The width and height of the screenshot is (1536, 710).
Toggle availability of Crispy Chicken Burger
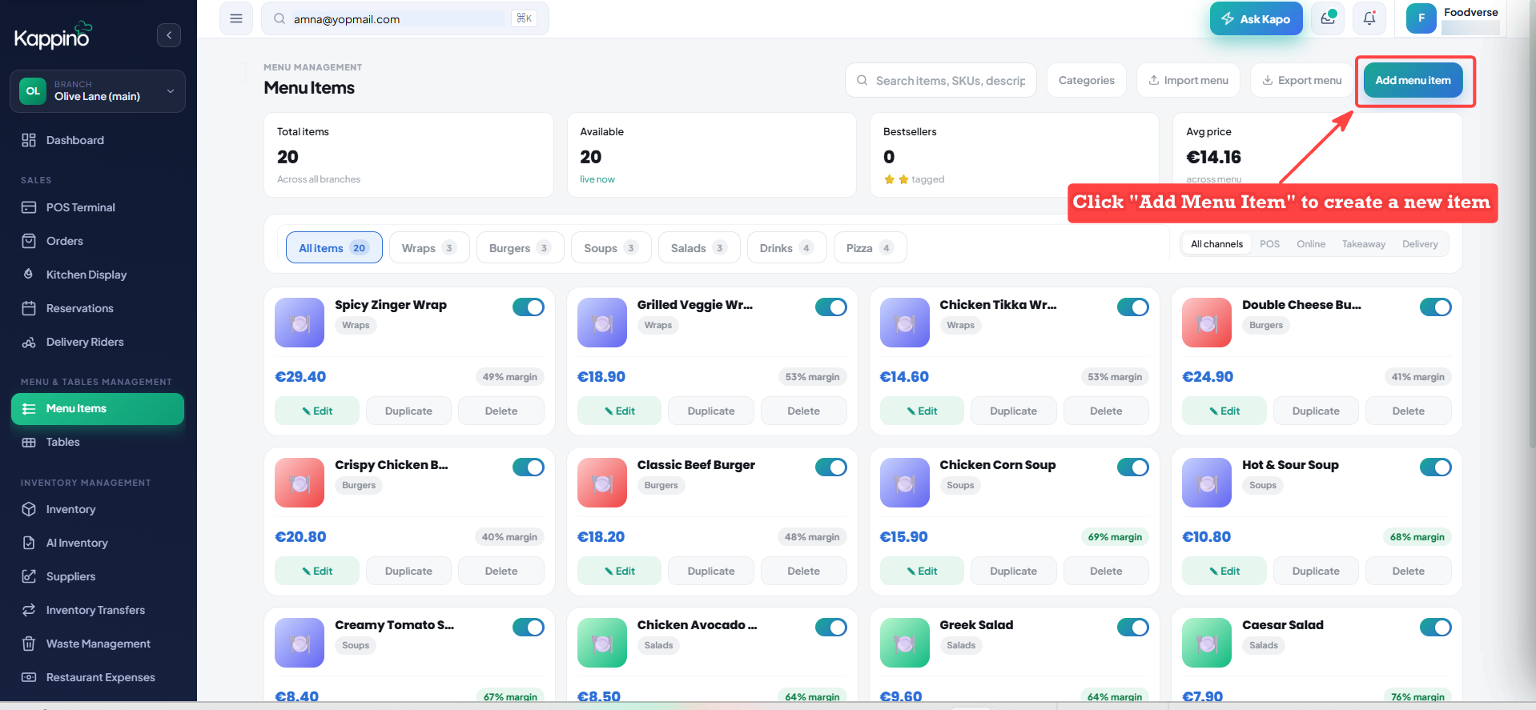pyautogui.click(x=529, y=467)
